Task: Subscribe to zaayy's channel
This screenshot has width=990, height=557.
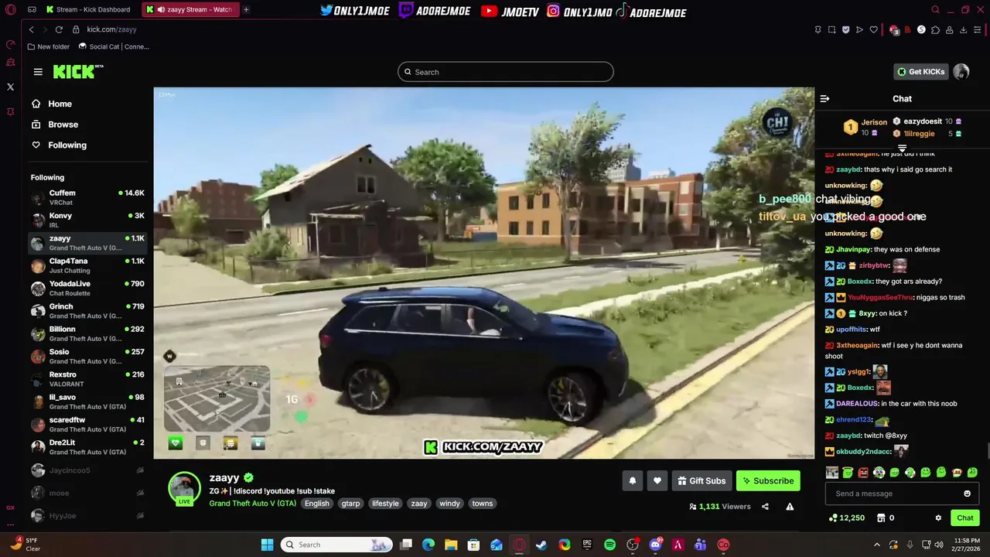Action: 768,480
